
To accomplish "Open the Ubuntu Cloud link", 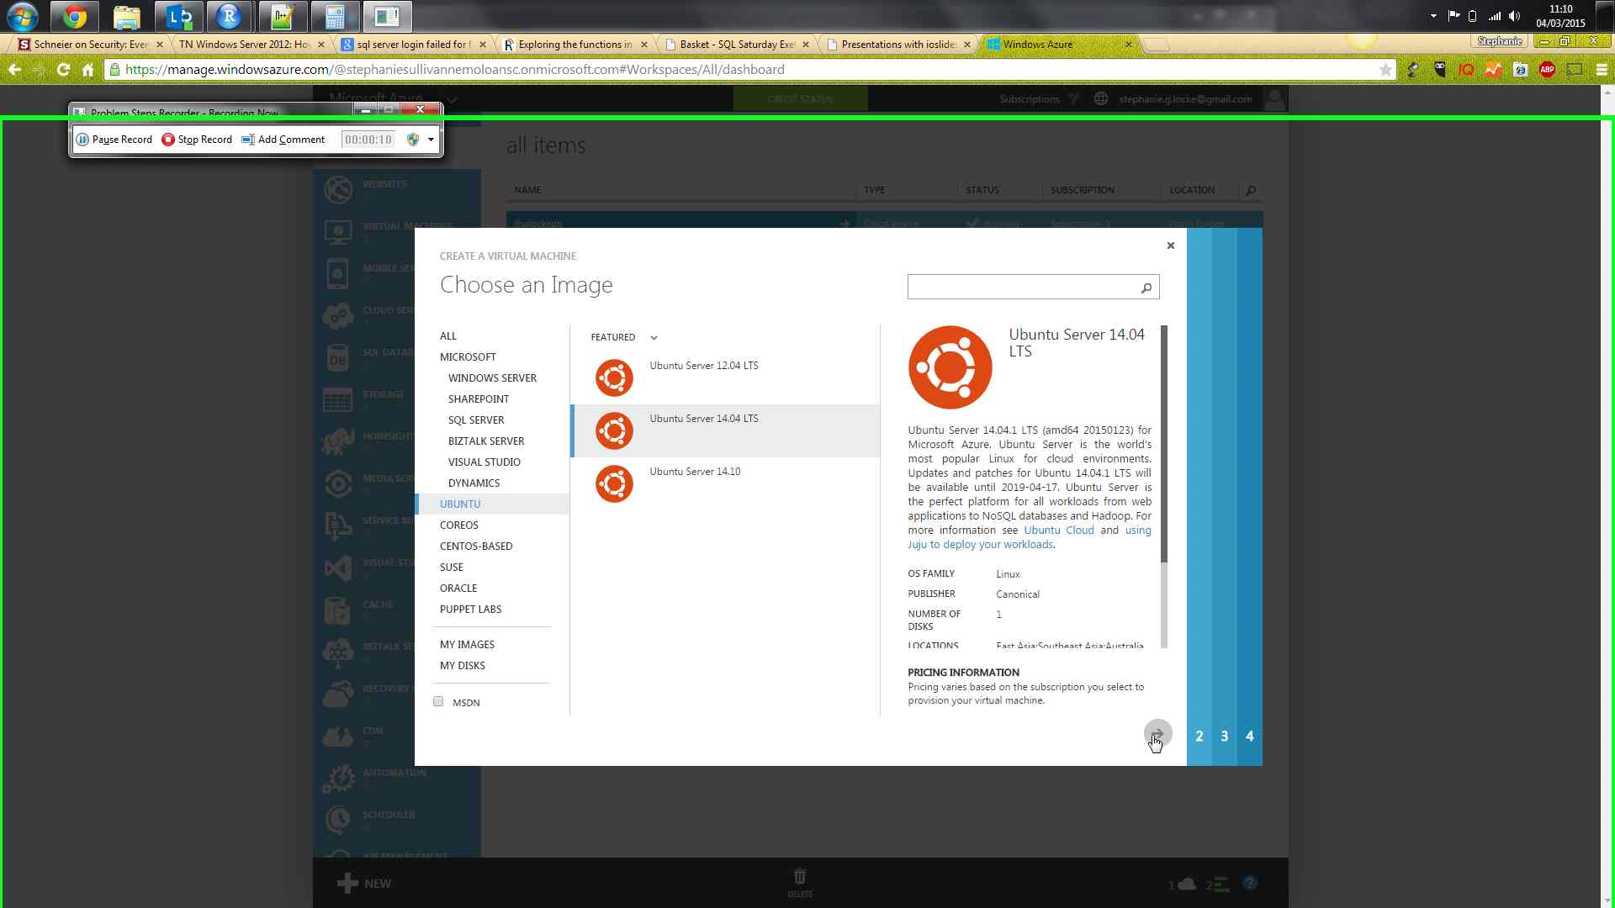I will click(x=1058, y=531).
